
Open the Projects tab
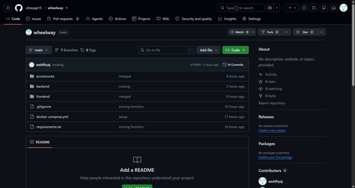point(141,19)
